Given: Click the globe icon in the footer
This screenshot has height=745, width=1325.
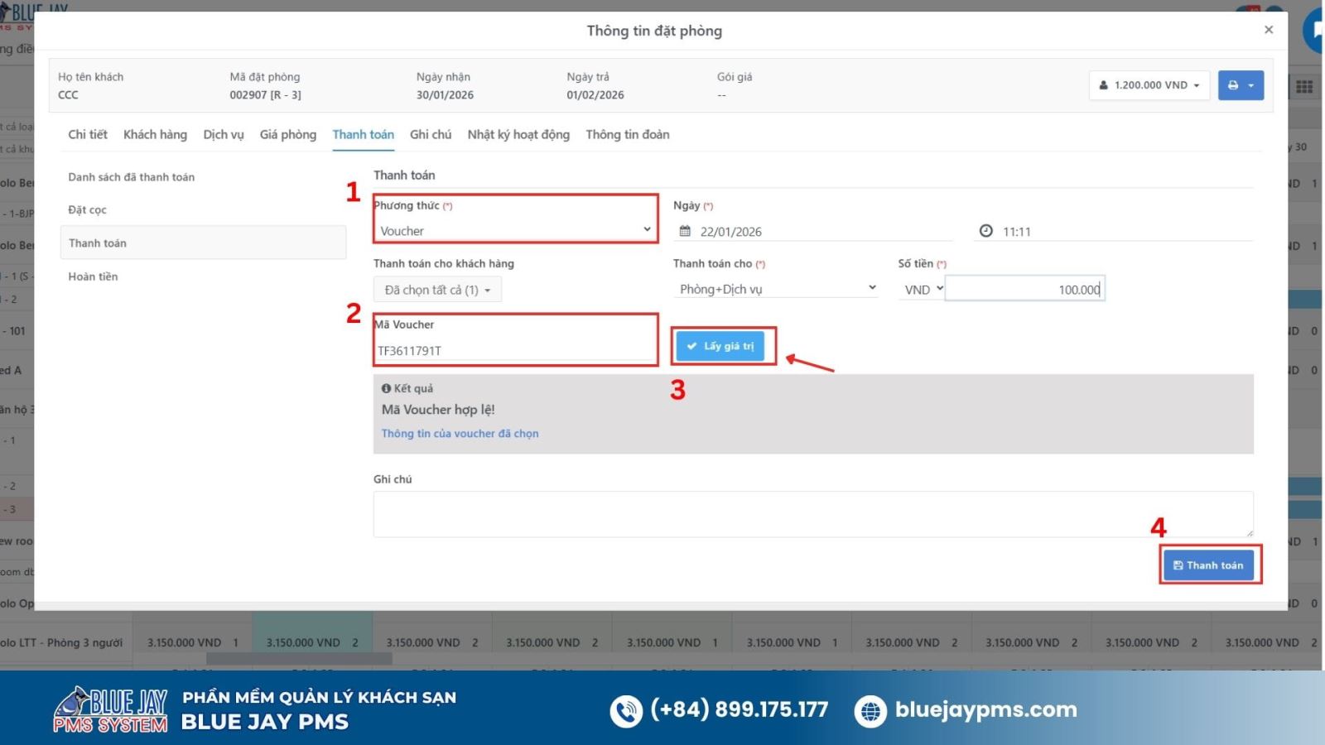Looking at the screenshot, I should [870, 711].
